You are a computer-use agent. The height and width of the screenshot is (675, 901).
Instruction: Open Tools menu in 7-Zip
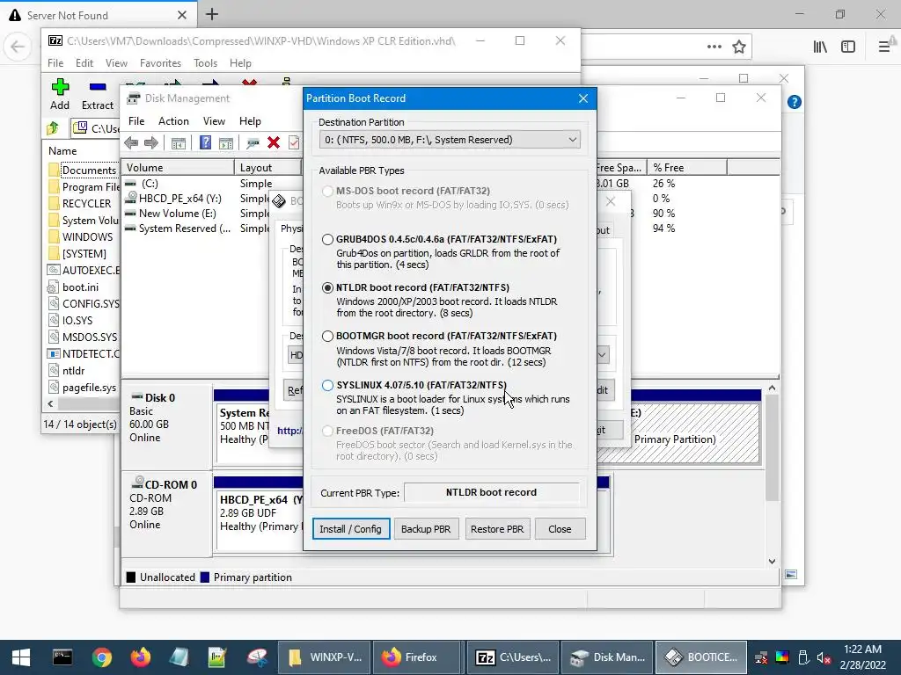point(205,63)
